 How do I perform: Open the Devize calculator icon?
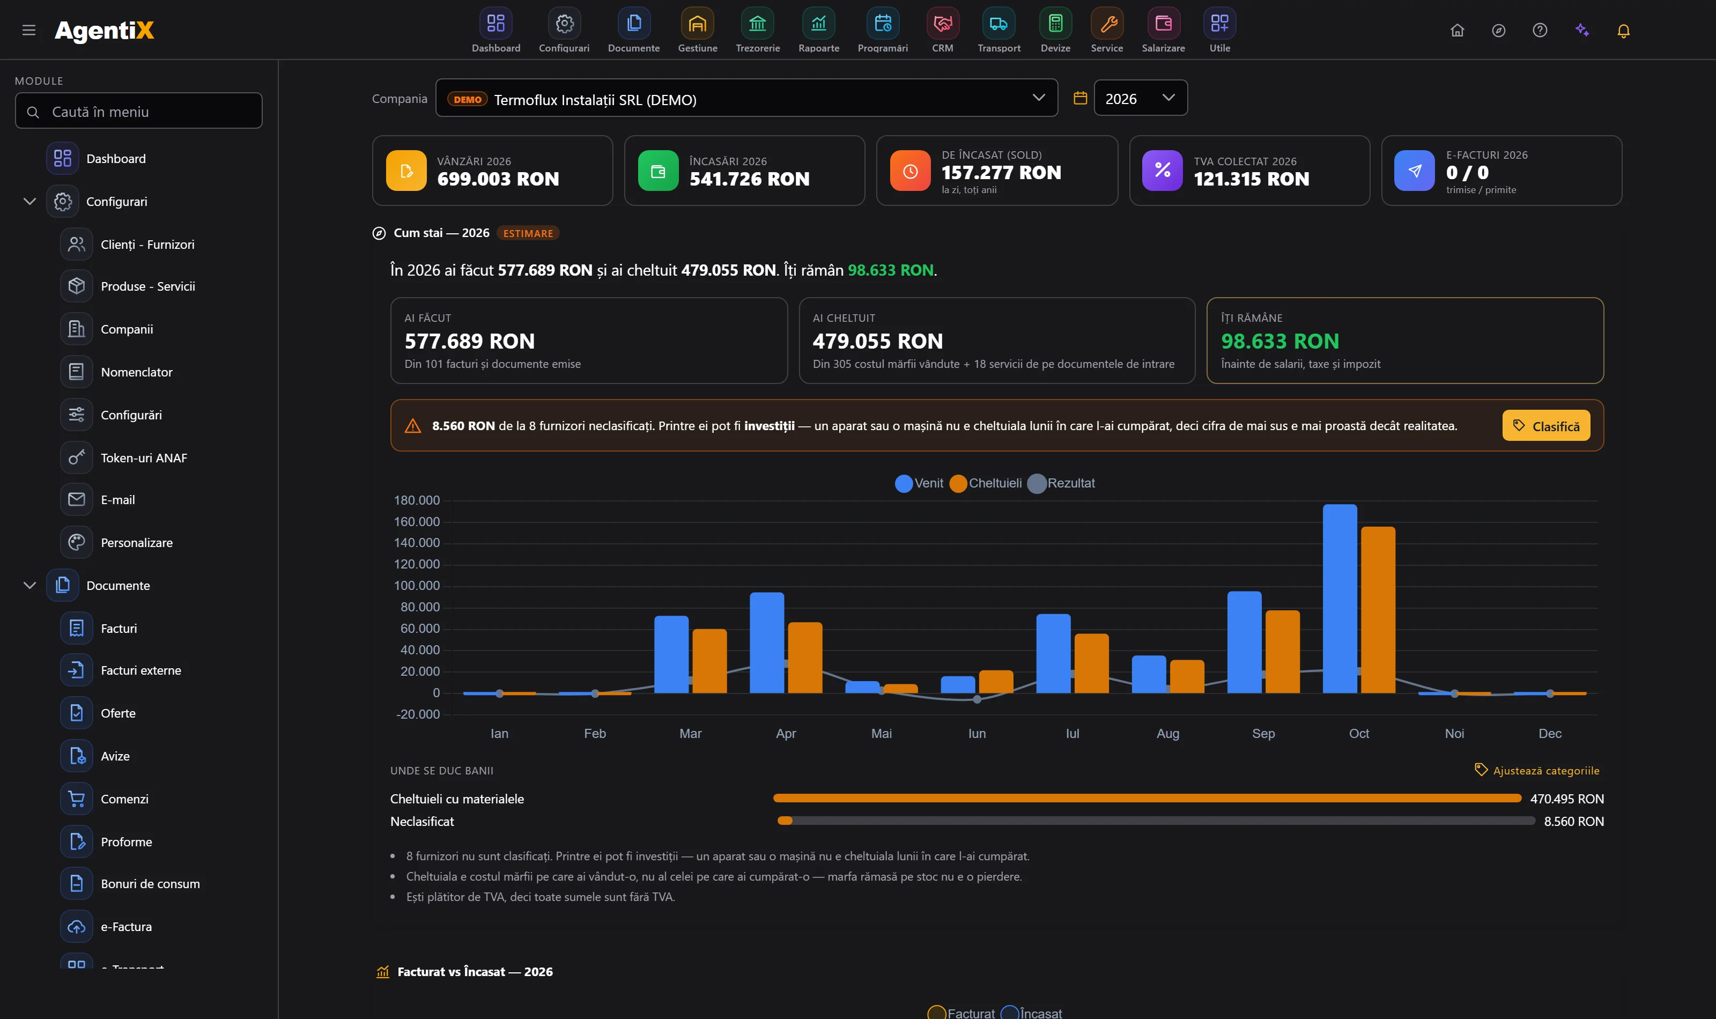[x=1056, y=24]
